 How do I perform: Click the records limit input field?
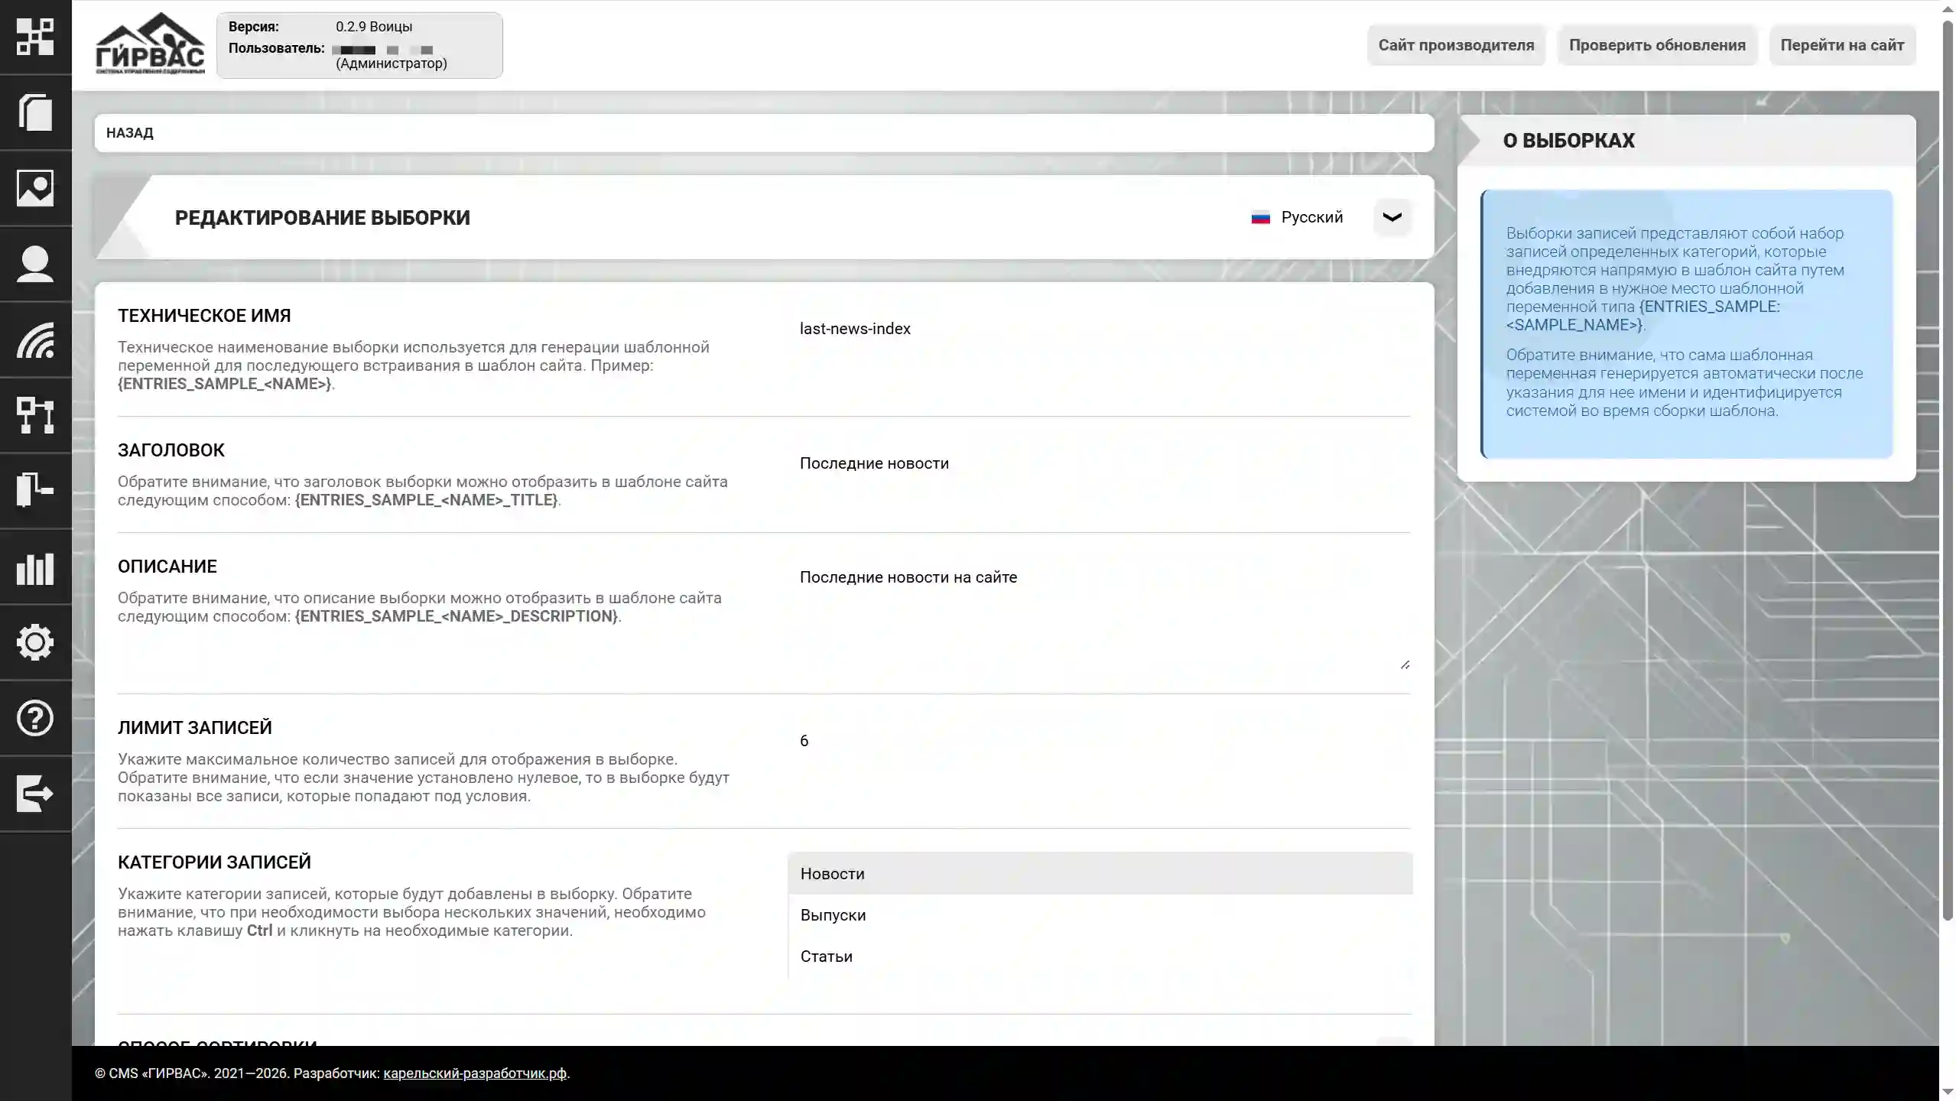1071,740
